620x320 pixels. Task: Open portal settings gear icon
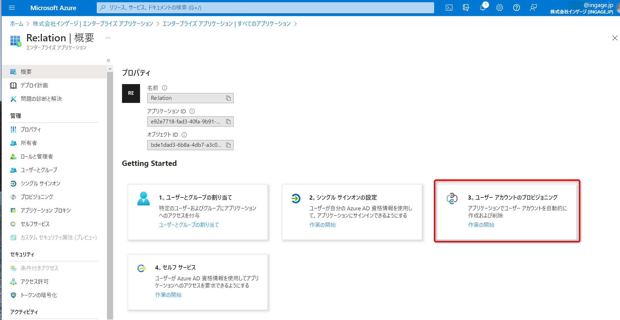coord(500,8)
